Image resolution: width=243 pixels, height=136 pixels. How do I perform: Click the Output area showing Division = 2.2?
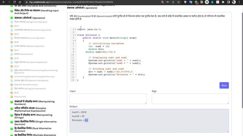point(149,121)
